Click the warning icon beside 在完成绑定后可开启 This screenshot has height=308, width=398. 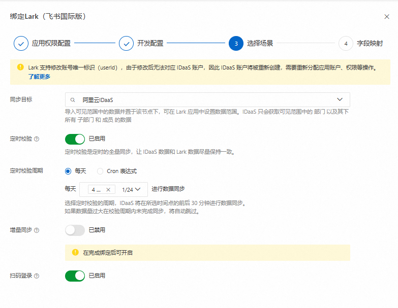[75, 252]
